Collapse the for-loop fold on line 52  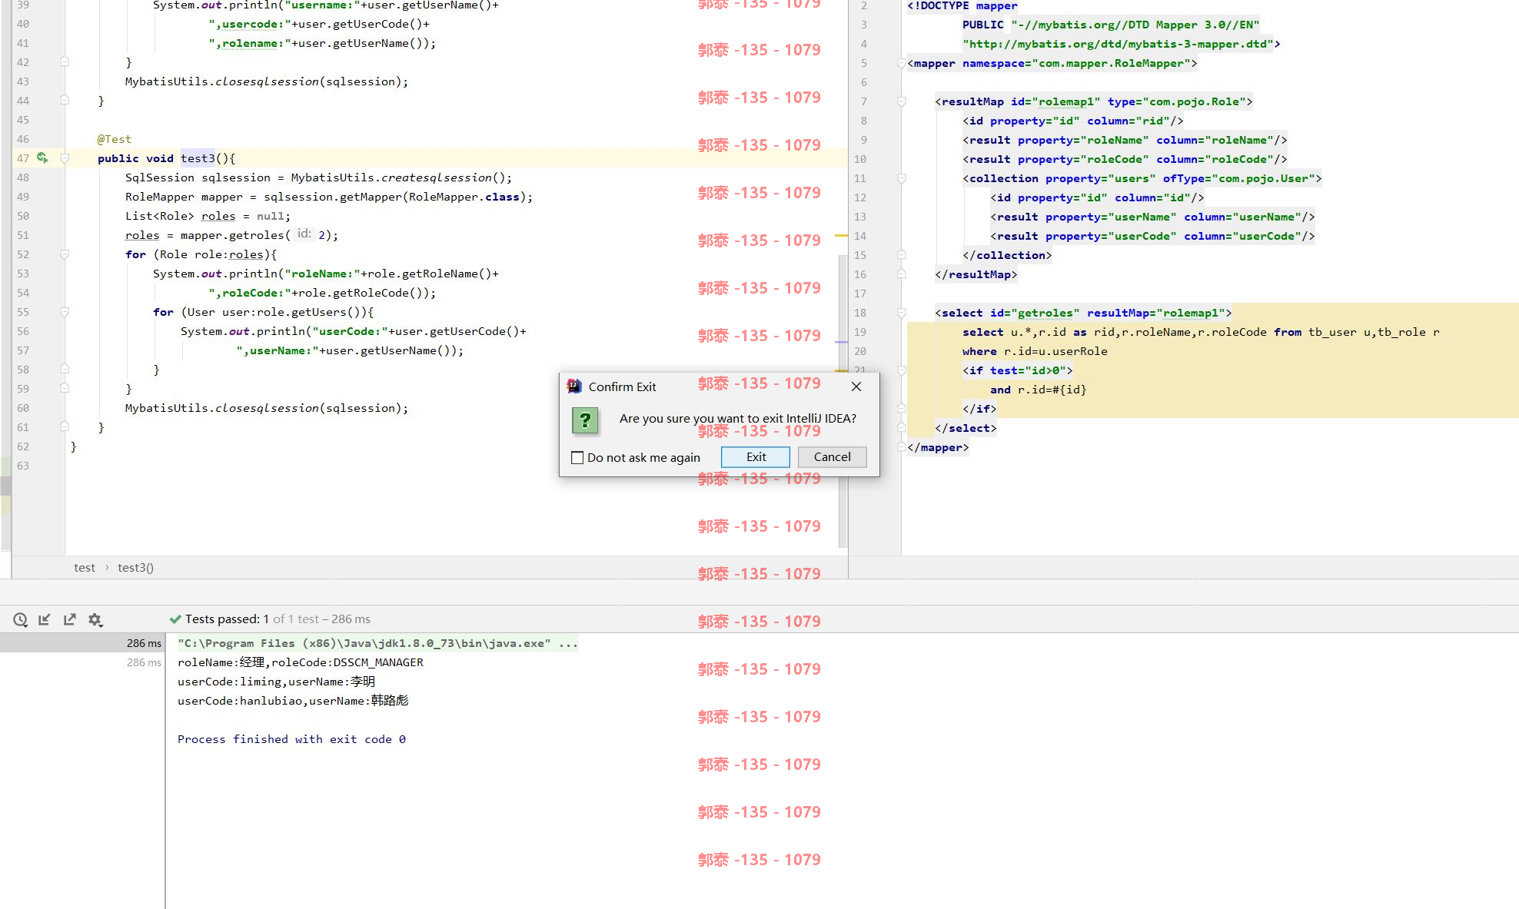pyautogui.click(x=65, y=254)
